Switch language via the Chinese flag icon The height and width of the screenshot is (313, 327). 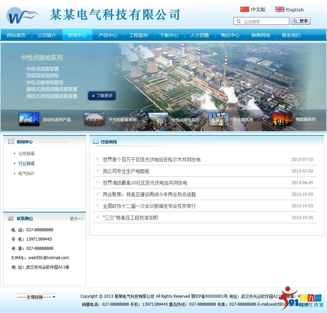[x=245, y=9]
